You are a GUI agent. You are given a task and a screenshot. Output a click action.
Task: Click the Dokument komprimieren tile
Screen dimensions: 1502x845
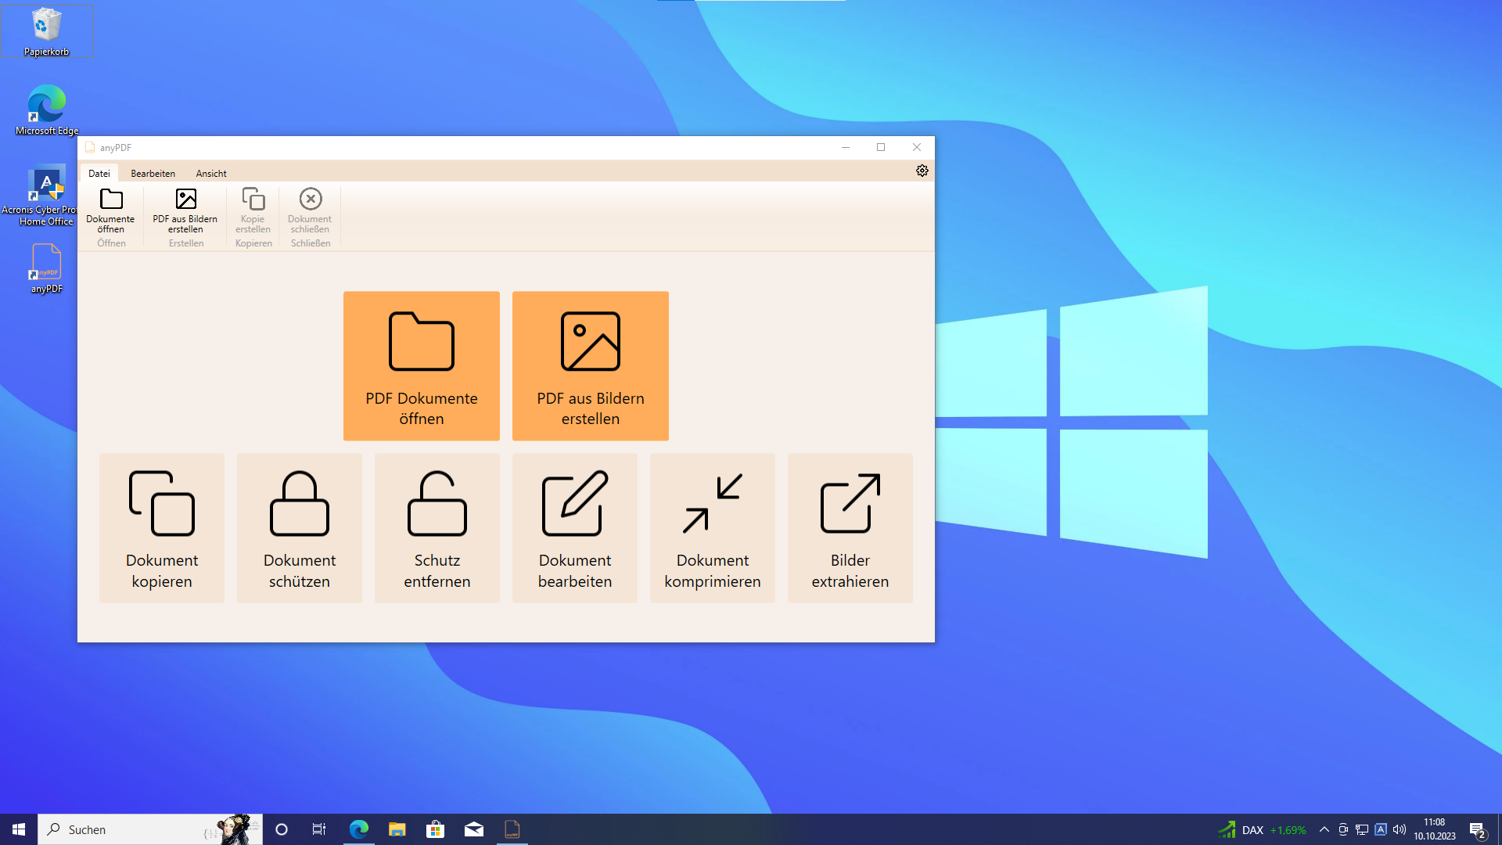(713, 527)
